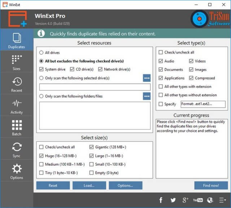Open the Sizes panel icon
The width and height of the screenshot is (231, 208).
pyautogui.click(x=17, y=60)
